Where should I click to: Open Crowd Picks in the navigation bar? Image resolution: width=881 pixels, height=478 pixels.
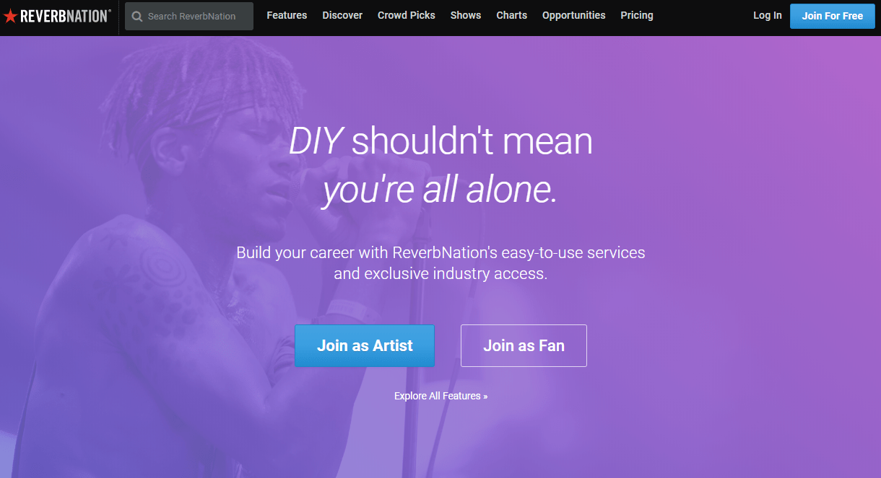[x=407, y=15]
